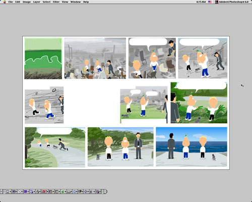Click the monitor resolution module icon
This screenshot has height=202, width=252.
[57, 191]
